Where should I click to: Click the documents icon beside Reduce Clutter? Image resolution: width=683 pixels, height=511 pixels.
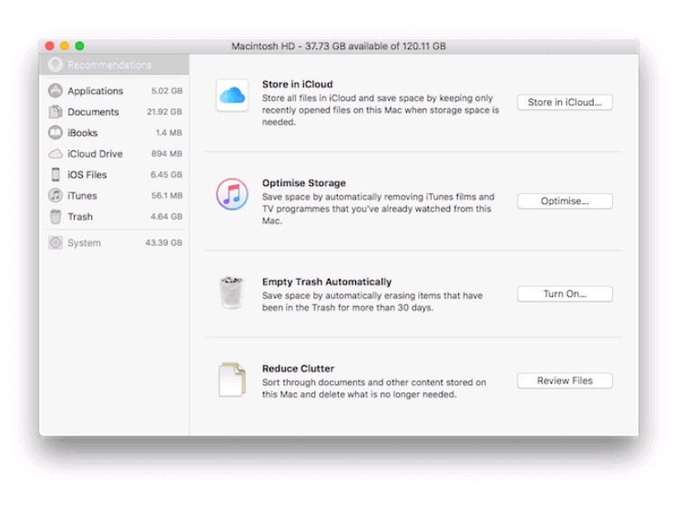pyautogui.click(x=231, y=380)
